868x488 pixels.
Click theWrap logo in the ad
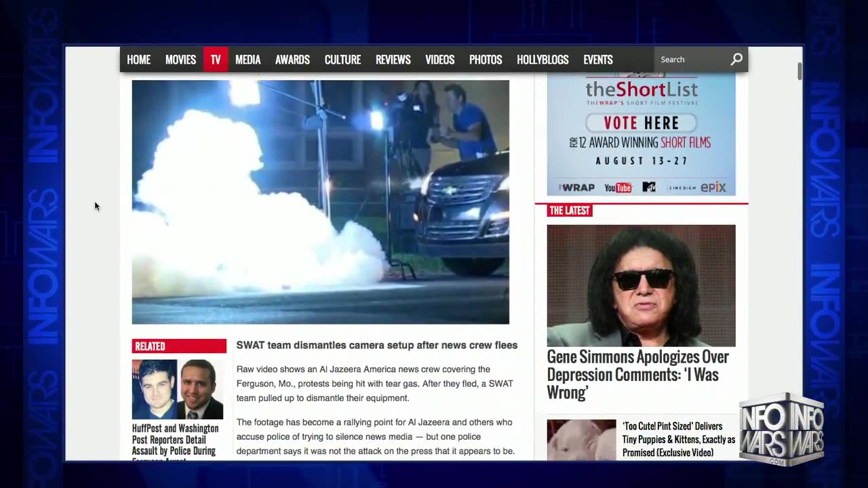point(576,188)
